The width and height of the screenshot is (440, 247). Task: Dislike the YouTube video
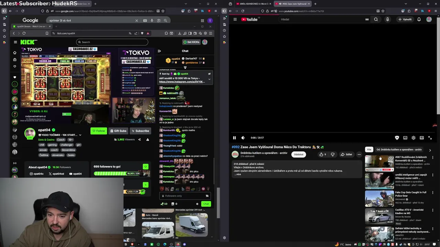click(x=332, y=154)
